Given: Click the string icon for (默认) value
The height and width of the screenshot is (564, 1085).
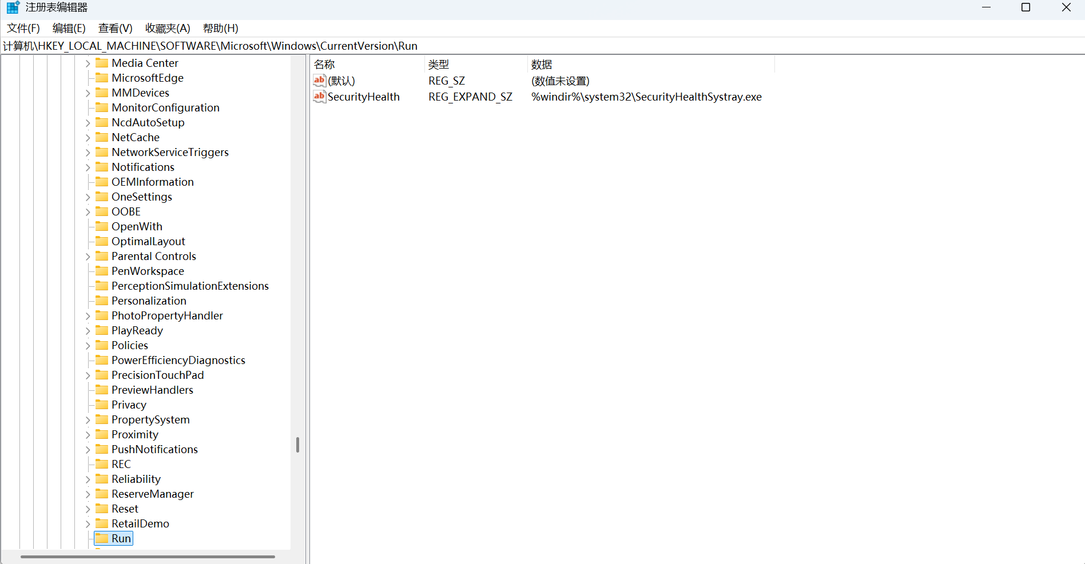Looking at the screenshot, I should coord(320,81).
